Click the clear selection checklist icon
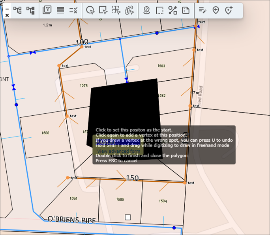Image resolution: width=270 pixels, height=235 pixels. point(73,11)
